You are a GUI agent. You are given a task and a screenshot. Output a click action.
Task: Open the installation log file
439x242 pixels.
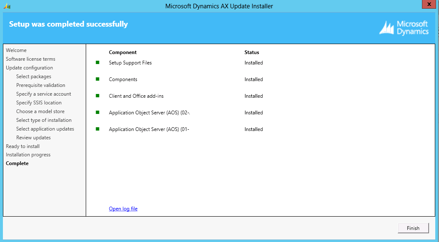(x=123, y=208)
